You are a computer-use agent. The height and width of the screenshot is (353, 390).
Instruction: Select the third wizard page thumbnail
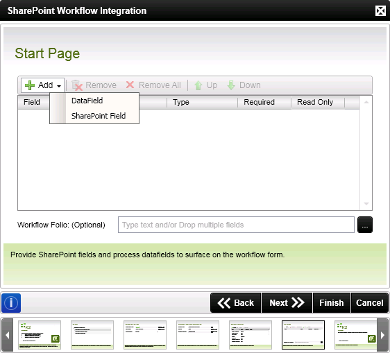(x=145, y=335)
